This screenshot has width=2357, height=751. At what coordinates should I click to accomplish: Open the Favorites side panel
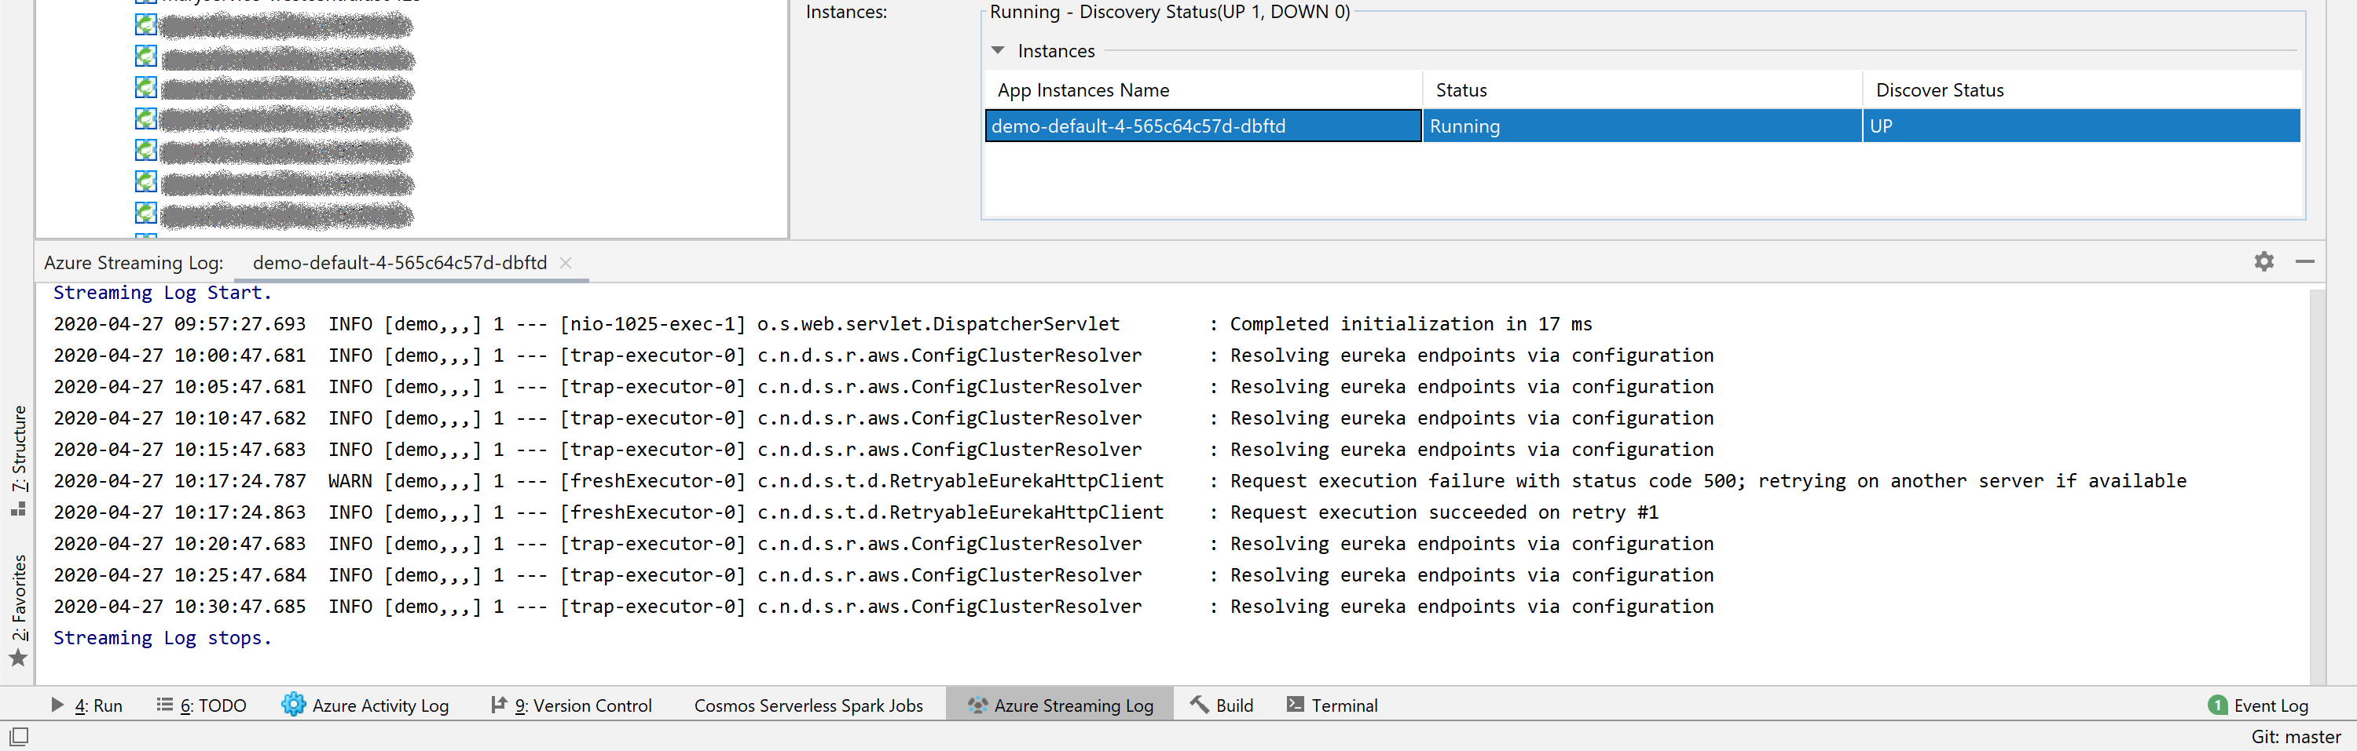click(18, 611)
